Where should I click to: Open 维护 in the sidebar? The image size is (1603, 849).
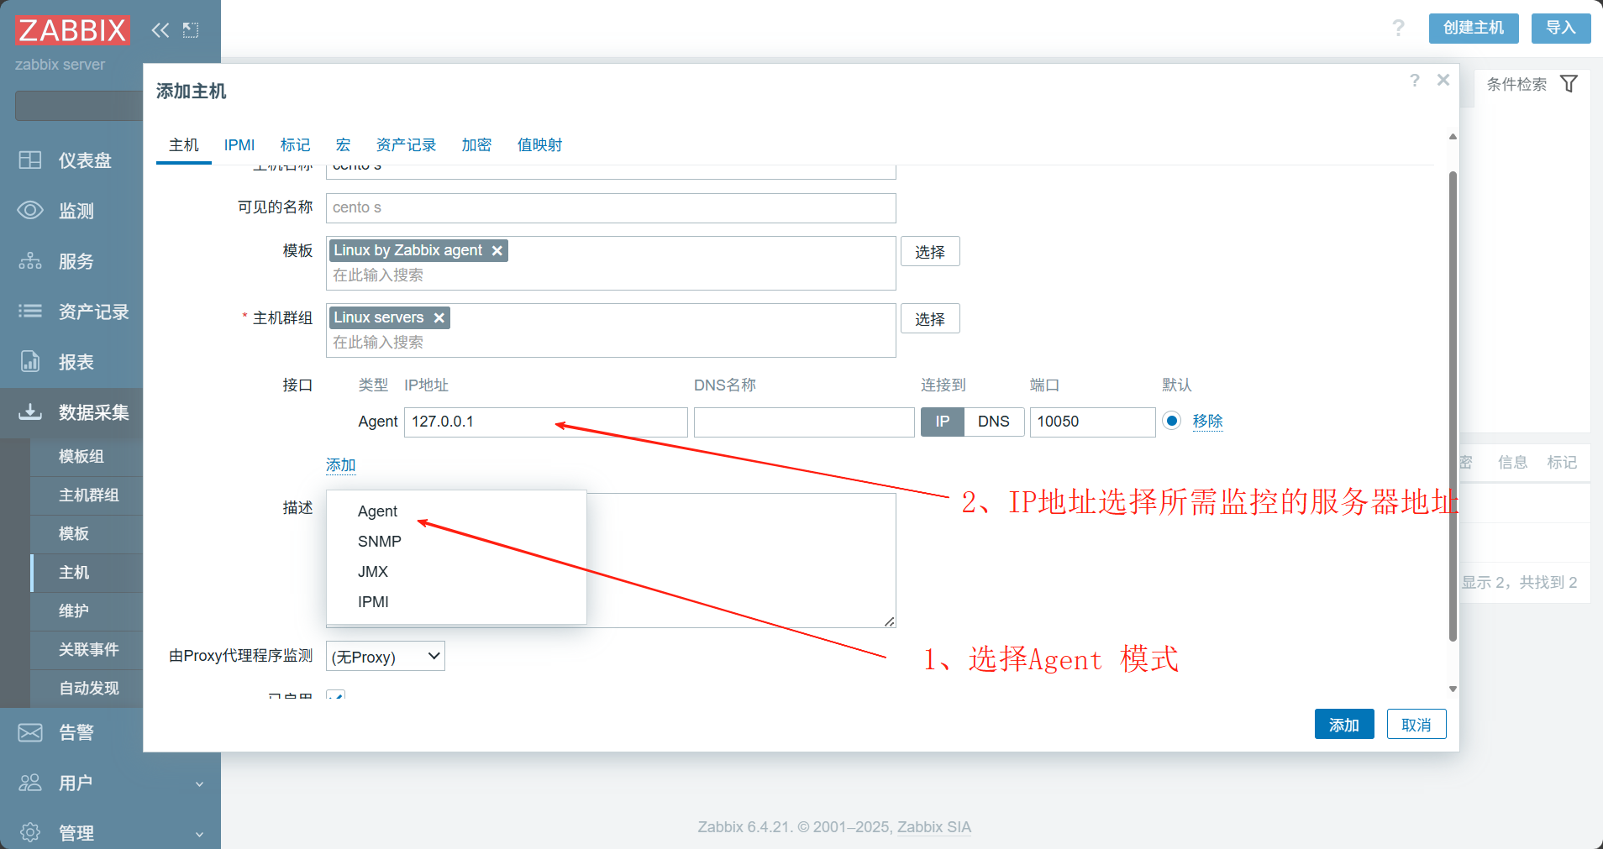pyautogui.click(x=74, y=611)
